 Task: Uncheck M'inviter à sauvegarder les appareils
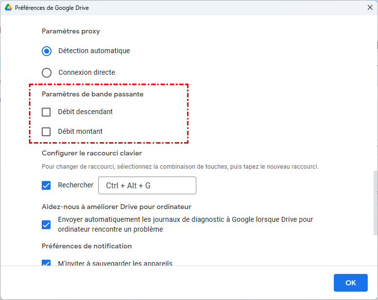click(46, 263)
